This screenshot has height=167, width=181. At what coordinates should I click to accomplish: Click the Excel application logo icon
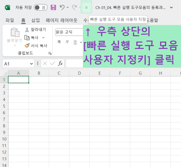(x=7, y=8)
